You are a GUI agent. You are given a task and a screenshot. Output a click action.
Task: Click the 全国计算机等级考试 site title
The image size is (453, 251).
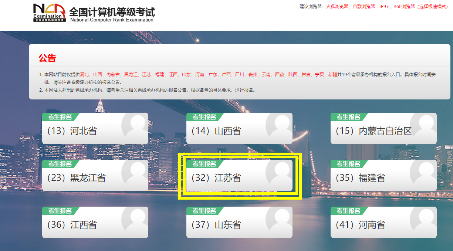[112, 12]
